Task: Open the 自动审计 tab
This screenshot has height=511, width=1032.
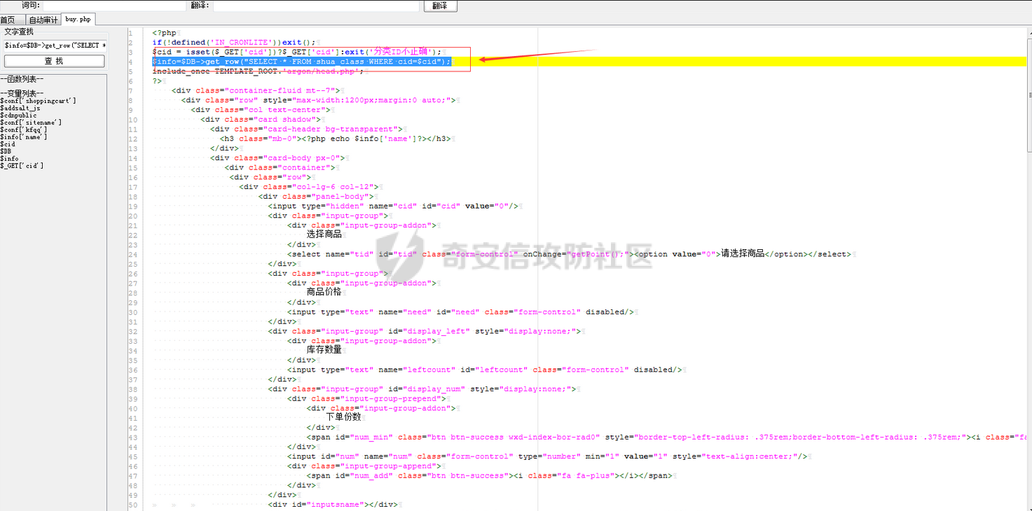Action: (x=43, y=20)
